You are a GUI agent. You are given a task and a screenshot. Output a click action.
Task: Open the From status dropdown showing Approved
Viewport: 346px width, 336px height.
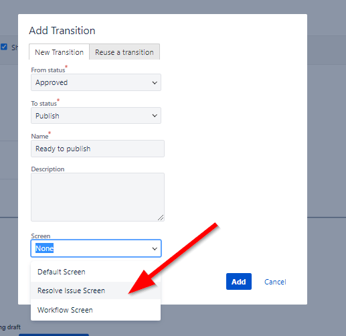tap(96, 82)
